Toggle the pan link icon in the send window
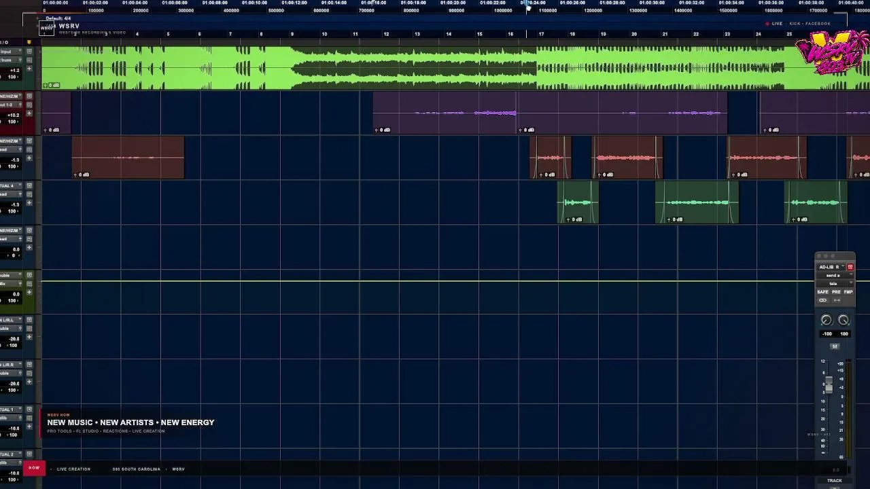 coord(823,300)
